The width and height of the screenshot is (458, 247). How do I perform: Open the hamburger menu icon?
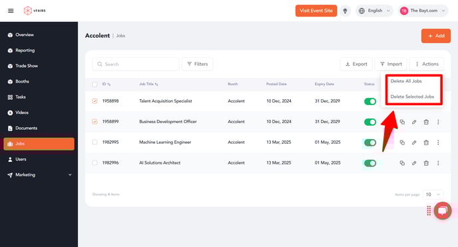11,11
